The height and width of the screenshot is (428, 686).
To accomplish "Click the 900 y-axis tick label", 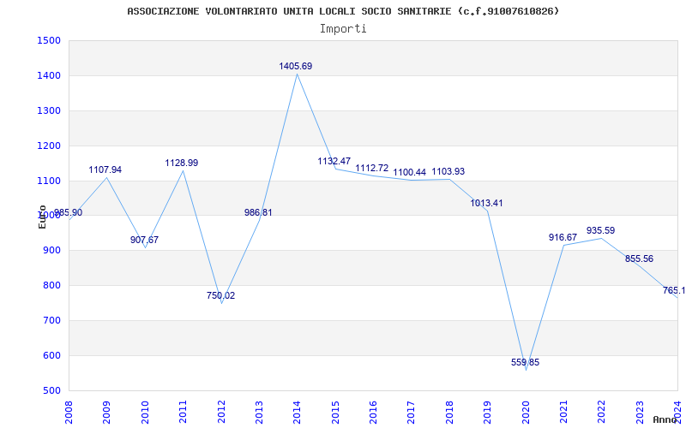I will (51, 251).
